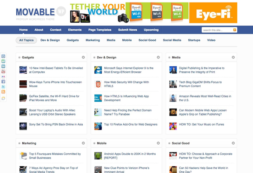Select the Video topic tab
This screenshot has width=253, height=173.
[211, 40]
